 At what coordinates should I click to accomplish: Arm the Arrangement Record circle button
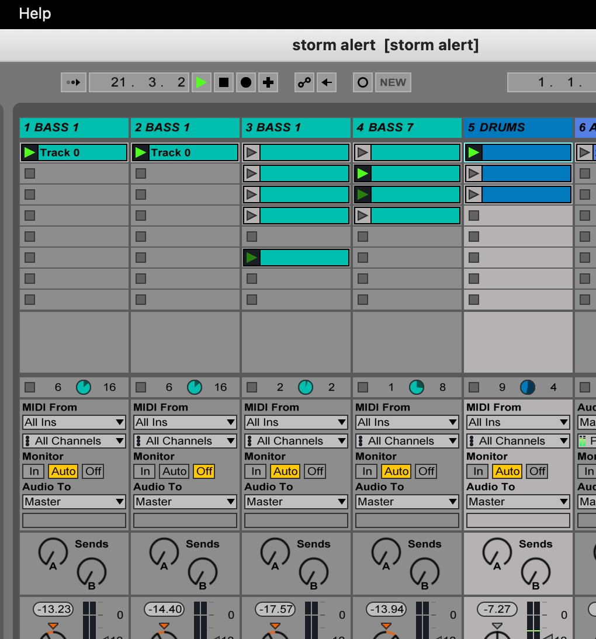[246, 82]
